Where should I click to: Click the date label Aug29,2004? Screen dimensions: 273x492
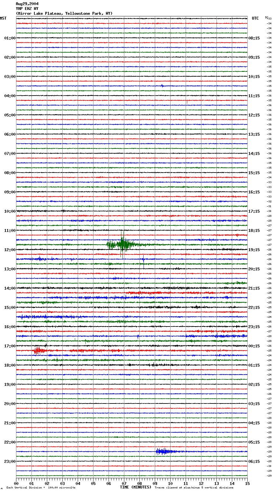point(27,4)
